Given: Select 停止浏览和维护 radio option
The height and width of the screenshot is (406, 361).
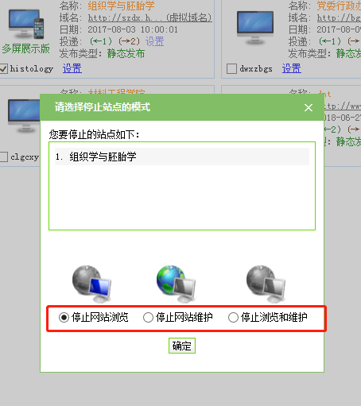Looking at the screenshot, I should [233, 317].
